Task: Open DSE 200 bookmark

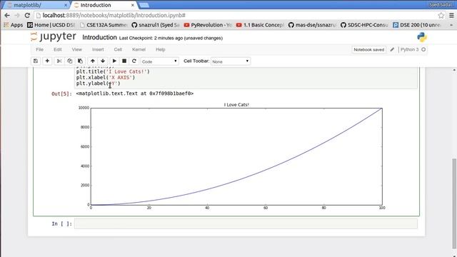Action: (x=417, y=25)
